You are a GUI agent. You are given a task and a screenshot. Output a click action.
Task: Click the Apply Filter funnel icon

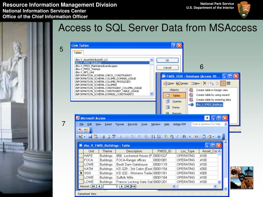[177, 136]
